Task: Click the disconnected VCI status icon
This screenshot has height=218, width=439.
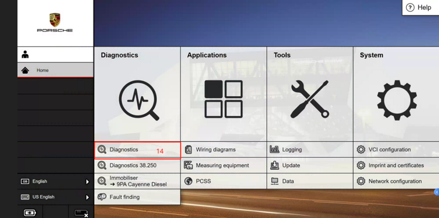Action: 81,213
